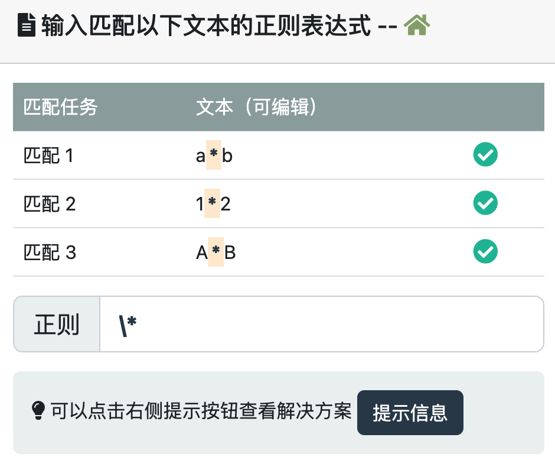Click the 匹配任务 column header
This screenshot has width=555, height=473.
[60, 108]
